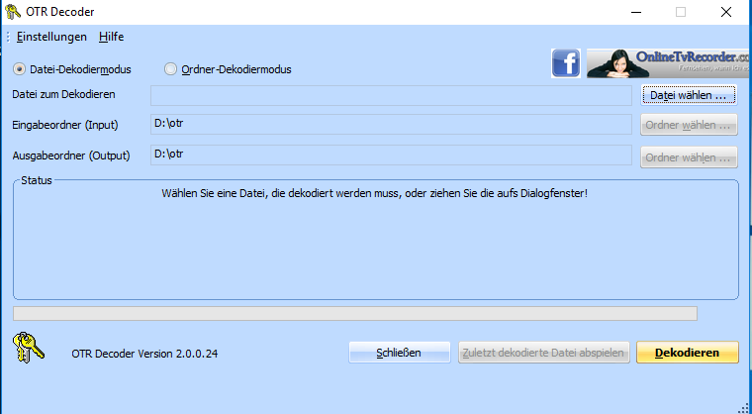Click Ordner wählen button for Ausgabeordner

pos(689,156)
